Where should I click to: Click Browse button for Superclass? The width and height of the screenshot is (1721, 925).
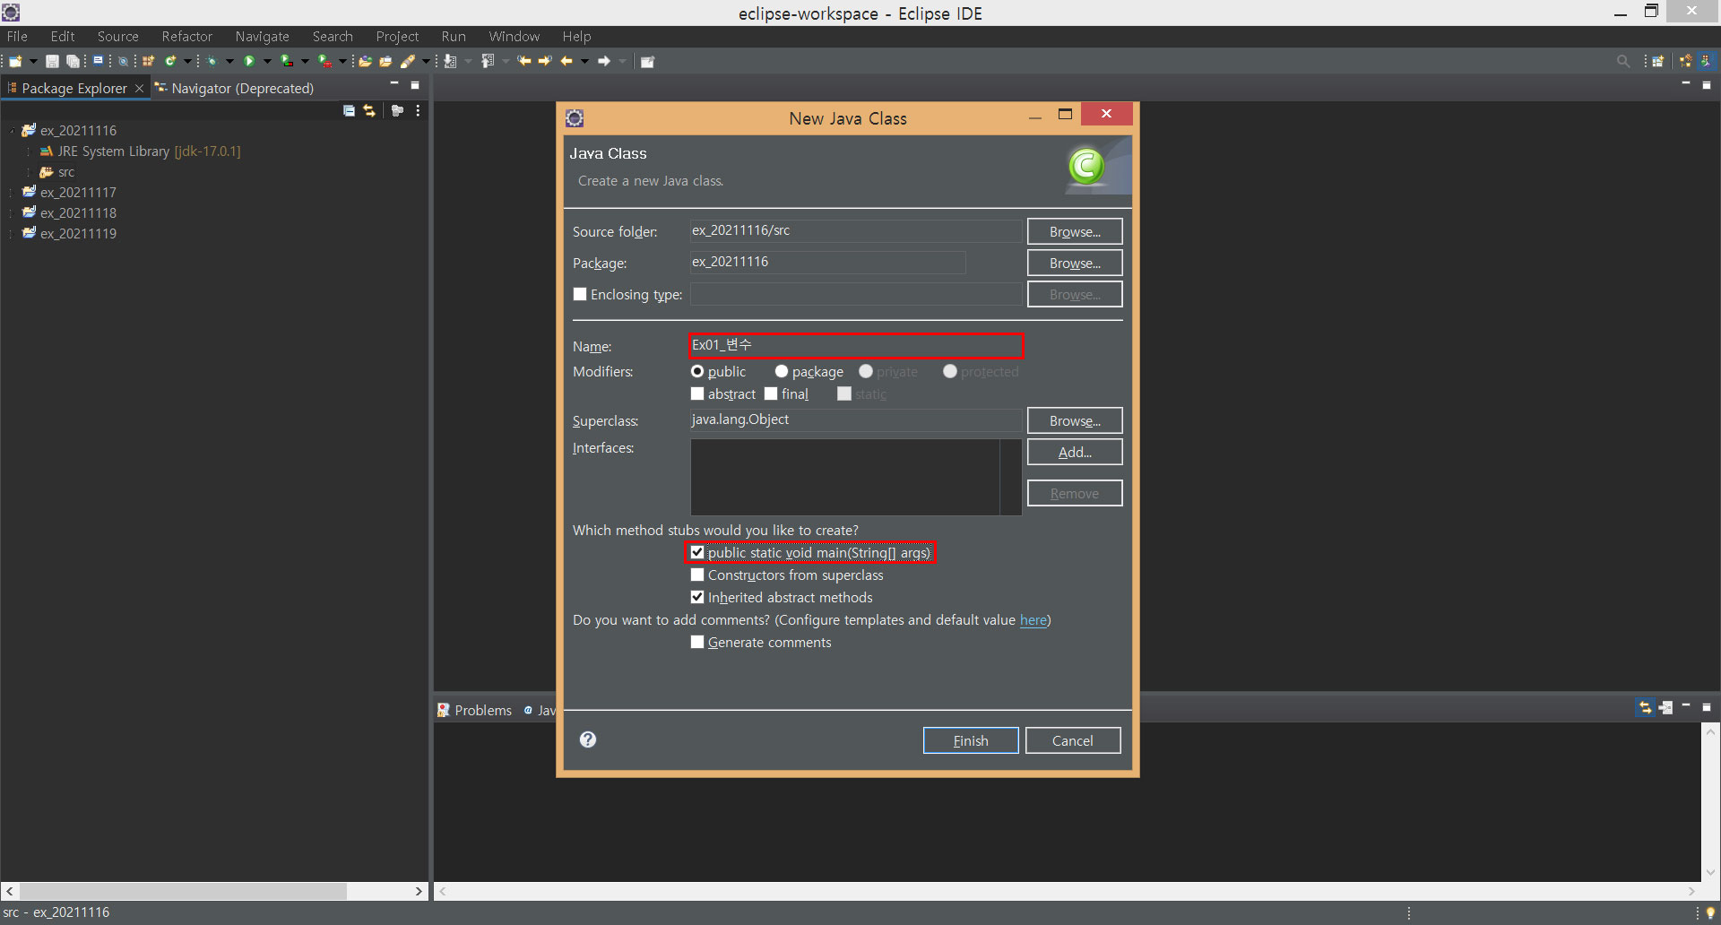[x=1075, y=420]
